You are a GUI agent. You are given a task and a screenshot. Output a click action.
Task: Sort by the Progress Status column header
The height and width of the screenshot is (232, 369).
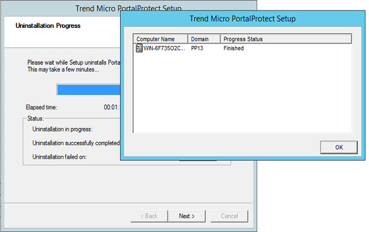point(286,39)
